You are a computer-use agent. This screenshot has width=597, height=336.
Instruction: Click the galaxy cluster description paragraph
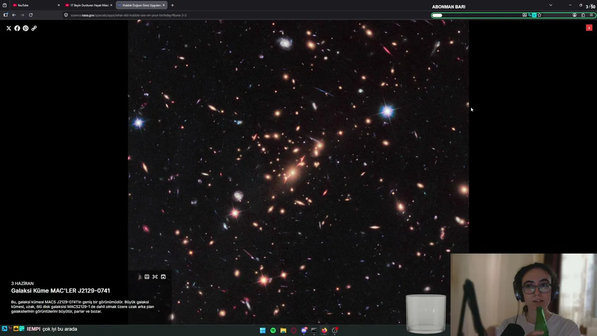pos(83,307)
